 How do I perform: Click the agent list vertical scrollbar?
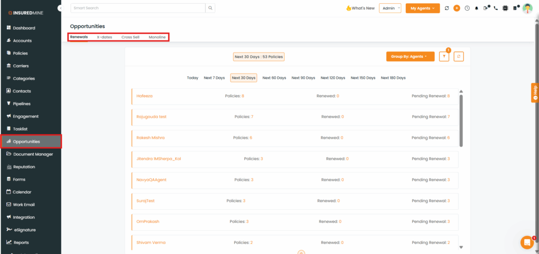(x=462, y=121)
